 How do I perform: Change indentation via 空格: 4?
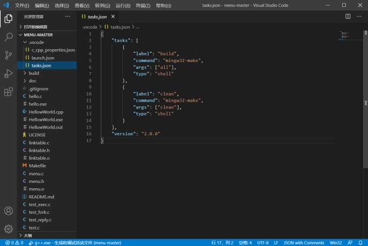pos(245,243)
